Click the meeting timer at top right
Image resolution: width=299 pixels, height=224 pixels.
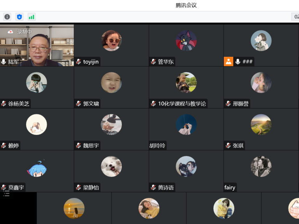[x=295, y=17]
